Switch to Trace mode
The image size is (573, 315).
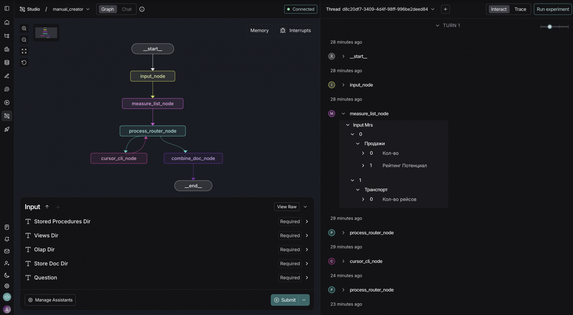pyautogui.click(x=520, y=9)
